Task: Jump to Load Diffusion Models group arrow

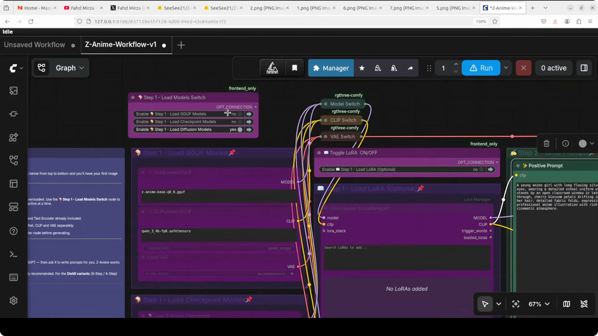Action: tap(249, 130)
